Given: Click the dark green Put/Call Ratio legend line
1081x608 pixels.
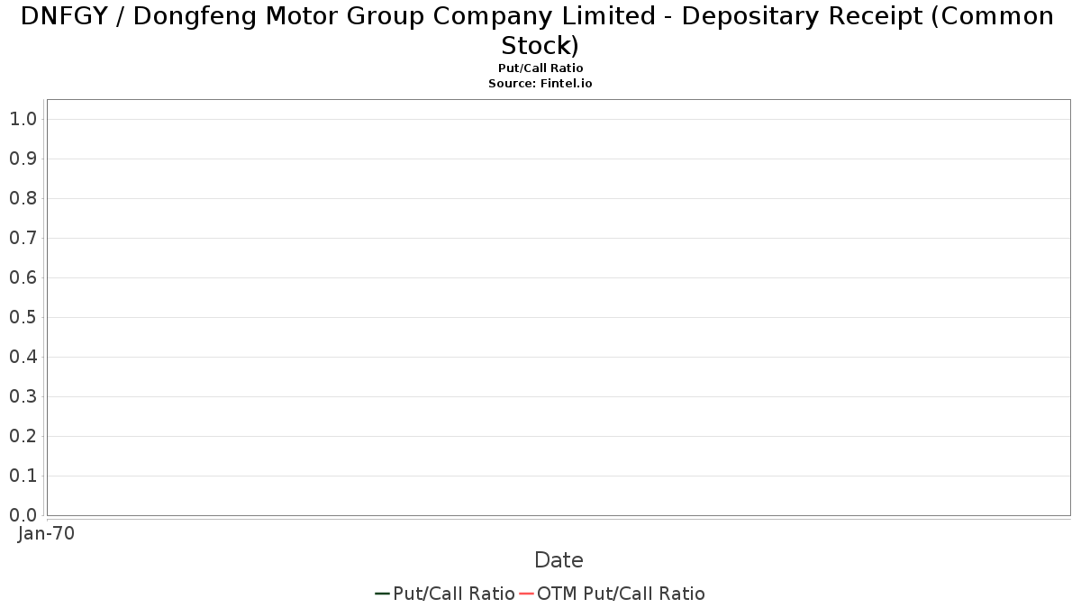Looking at the screenshot, I should coord(382,594).
